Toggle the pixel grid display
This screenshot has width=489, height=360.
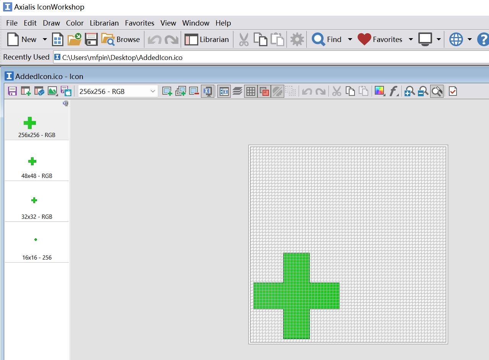(x=251, y=91)
